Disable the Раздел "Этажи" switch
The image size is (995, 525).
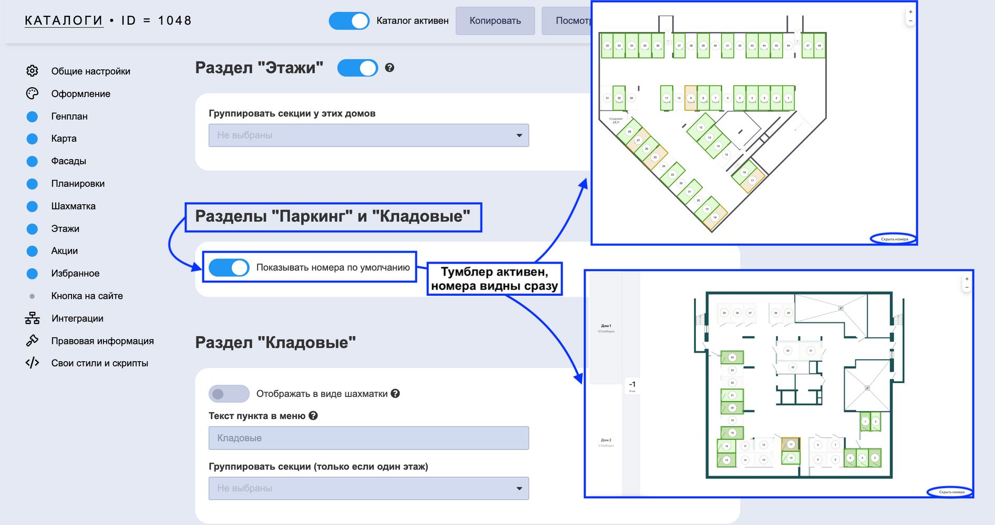(357, 68)
